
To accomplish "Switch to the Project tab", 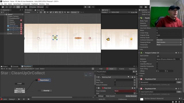I will point(4,66).
